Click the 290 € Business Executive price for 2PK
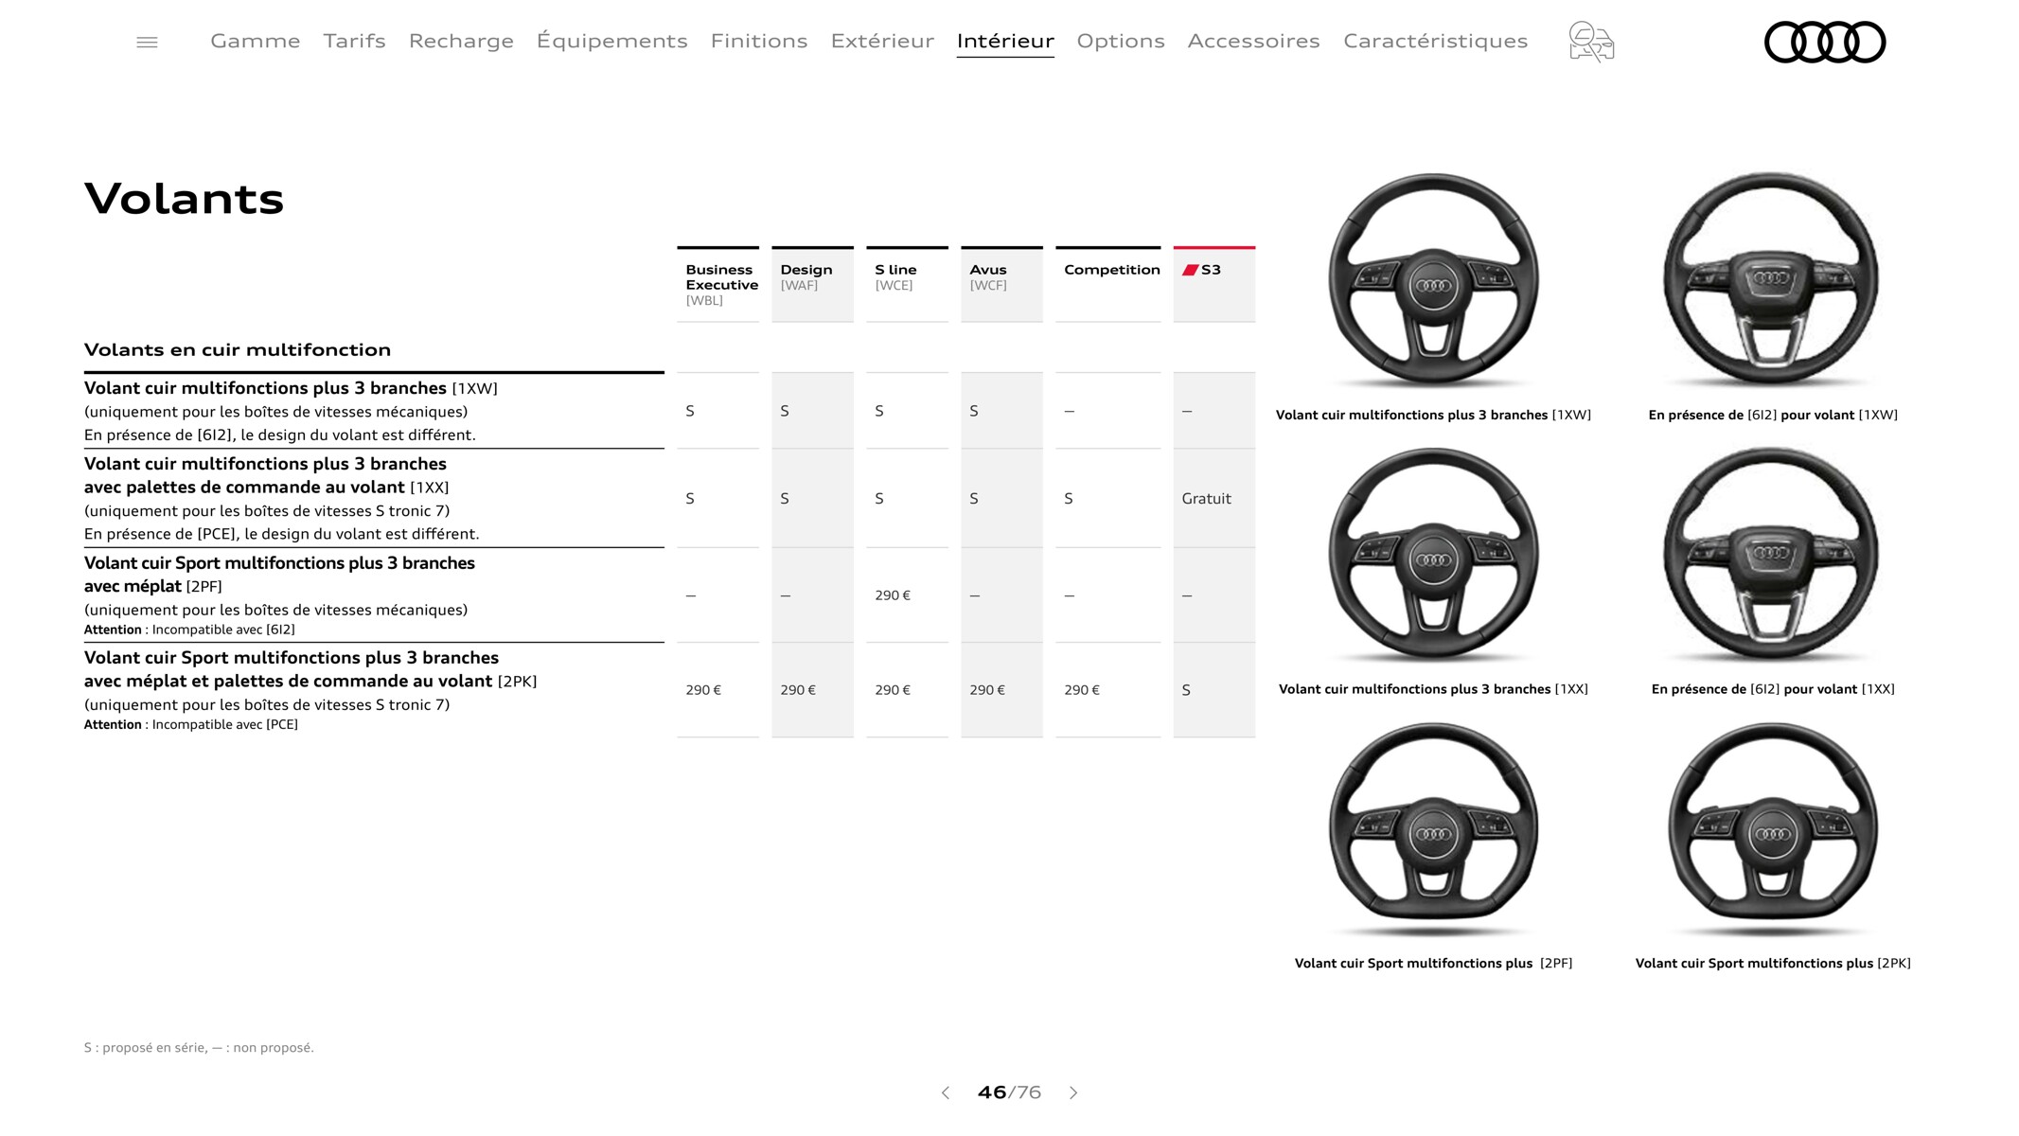 pyautogui.click(x=703, y=690)
